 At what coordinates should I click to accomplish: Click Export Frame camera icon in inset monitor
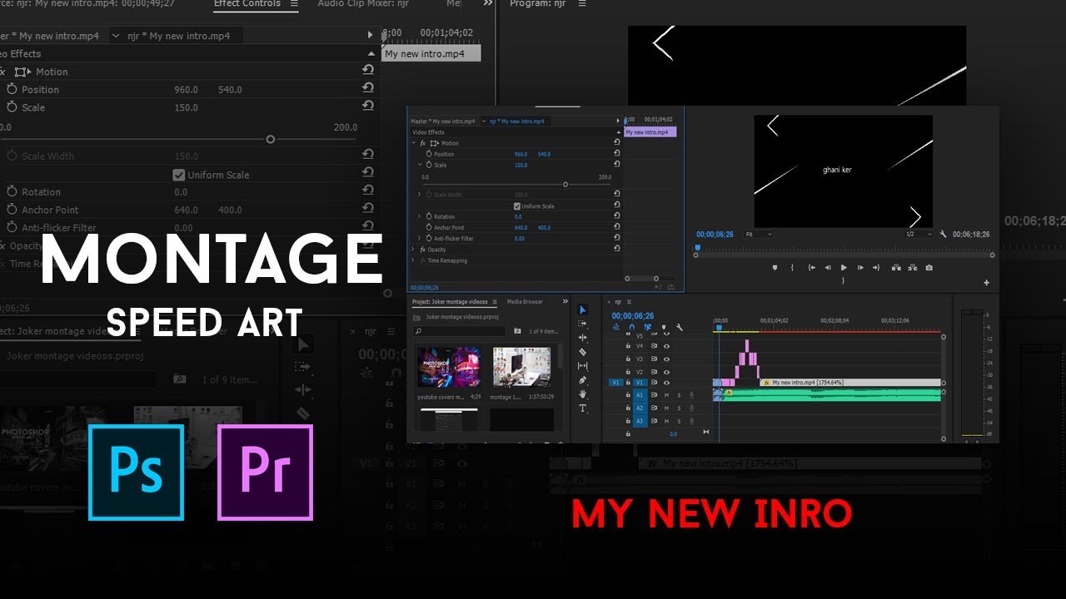[x=929, y=268]
